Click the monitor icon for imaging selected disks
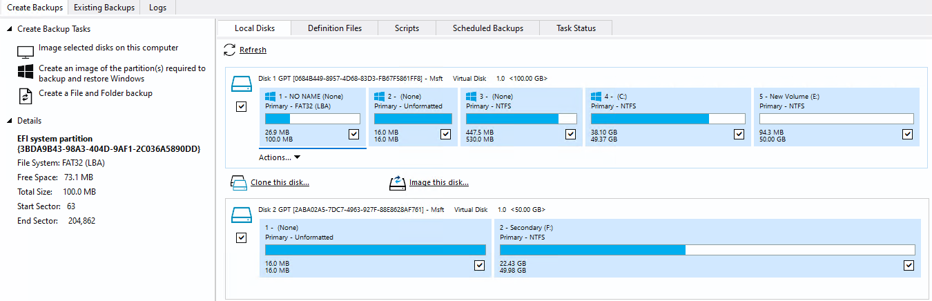The width and height of the screenshot is (932, 301). (x=26, y=52)
